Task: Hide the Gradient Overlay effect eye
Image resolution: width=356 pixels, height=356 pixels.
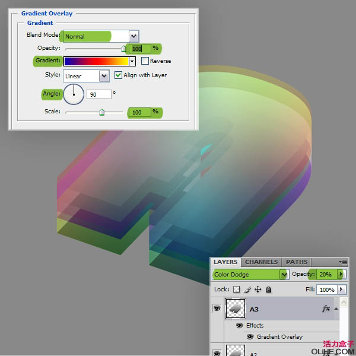Action: pyautogui.click(x=250, y=336)
